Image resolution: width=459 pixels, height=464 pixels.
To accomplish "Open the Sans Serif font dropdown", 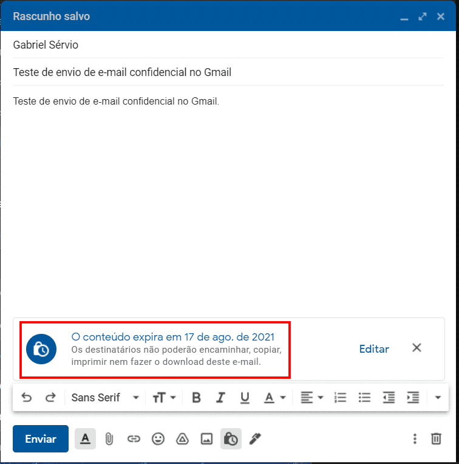I will [105, 398].
